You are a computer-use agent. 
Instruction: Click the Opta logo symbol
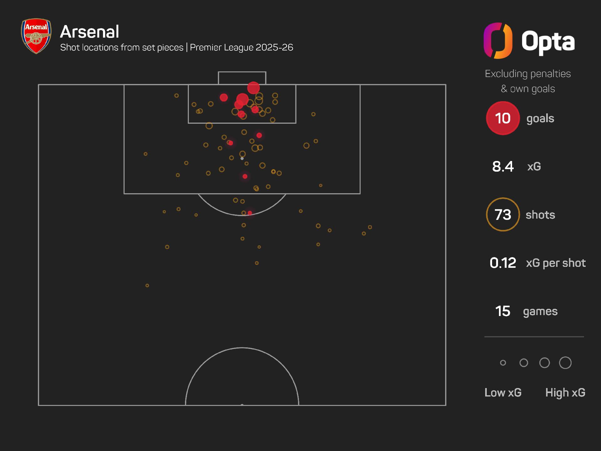click(x=498, y=41)
